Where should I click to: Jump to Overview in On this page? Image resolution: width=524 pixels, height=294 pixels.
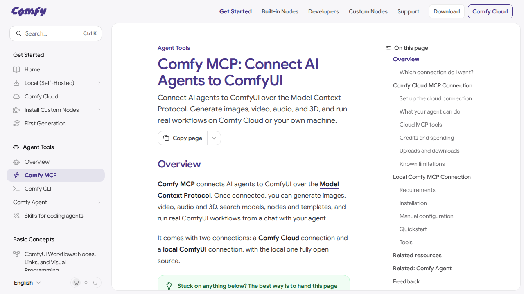pos(406,59)
